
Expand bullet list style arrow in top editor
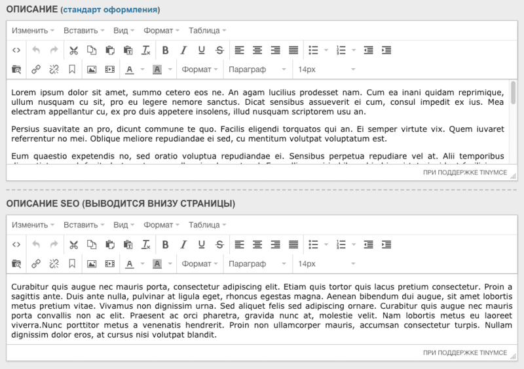(x=326, y=50)
